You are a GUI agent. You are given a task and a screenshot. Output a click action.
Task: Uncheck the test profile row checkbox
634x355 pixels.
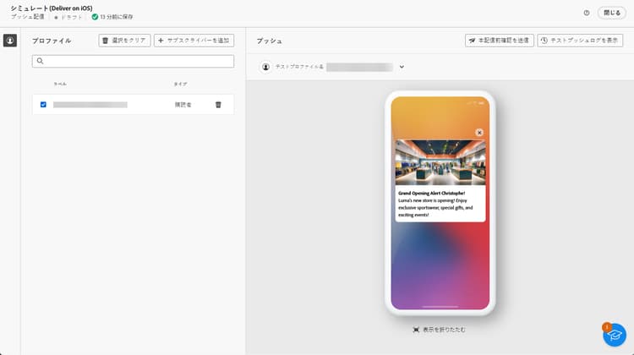point(43,105)
